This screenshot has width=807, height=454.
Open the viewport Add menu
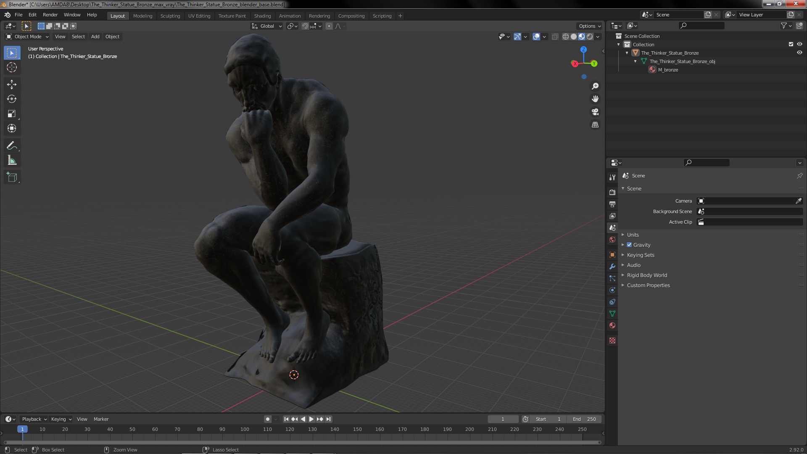coord(95,37)
